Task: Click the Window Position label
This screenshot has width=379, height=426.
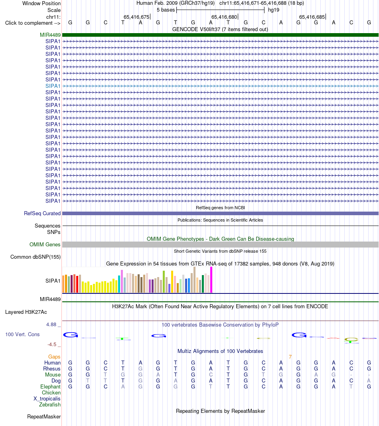Action: pos(41,4)
